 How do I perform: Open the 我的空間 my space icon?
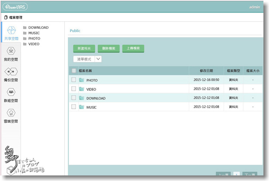[11, 51]
